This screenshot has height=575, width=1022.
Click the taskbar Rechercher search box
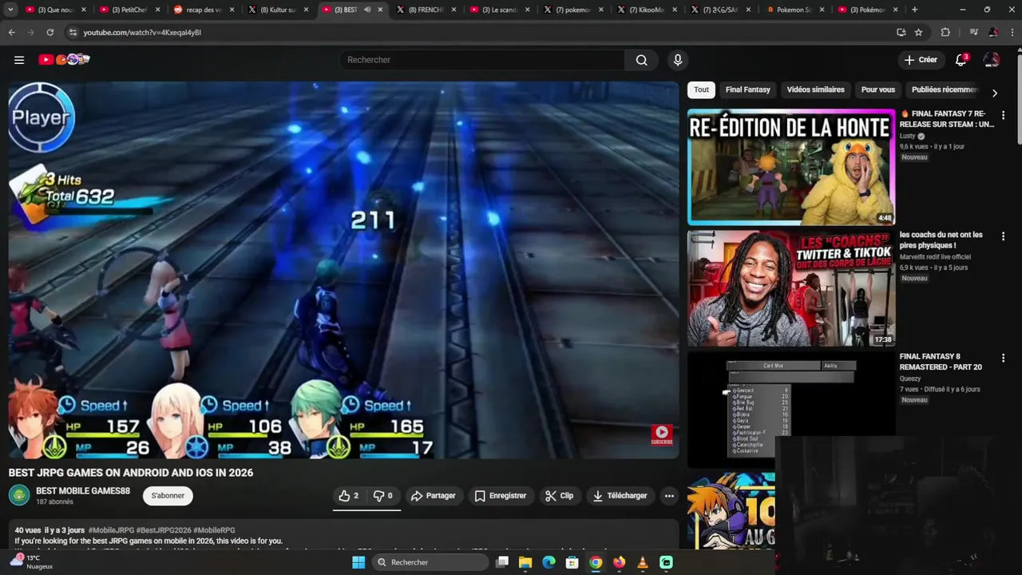click(x=431, y=562)
